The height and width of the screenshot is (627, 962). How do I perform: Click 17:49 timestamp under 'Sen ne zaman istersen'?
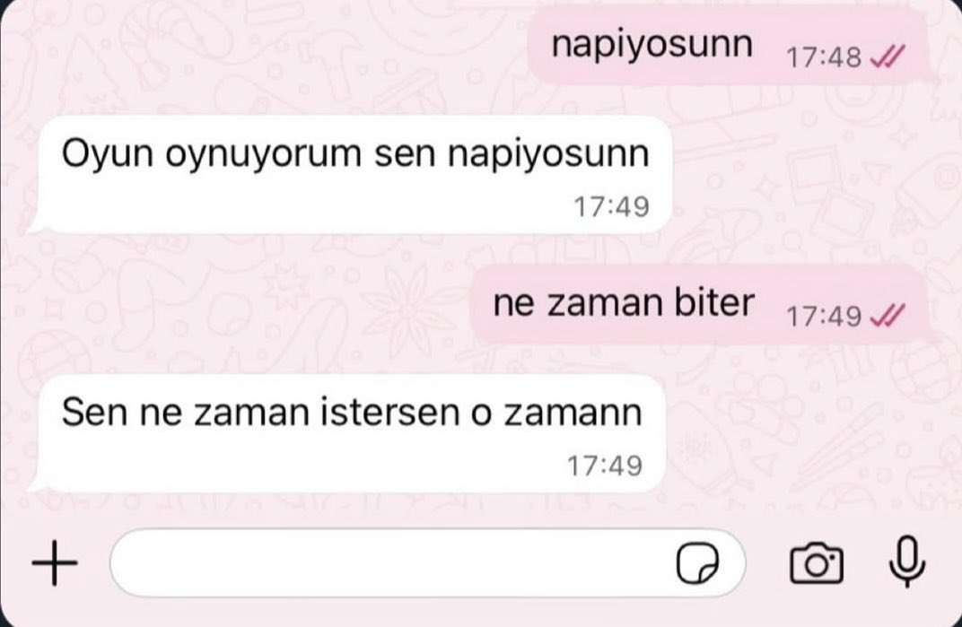(605, 466)
